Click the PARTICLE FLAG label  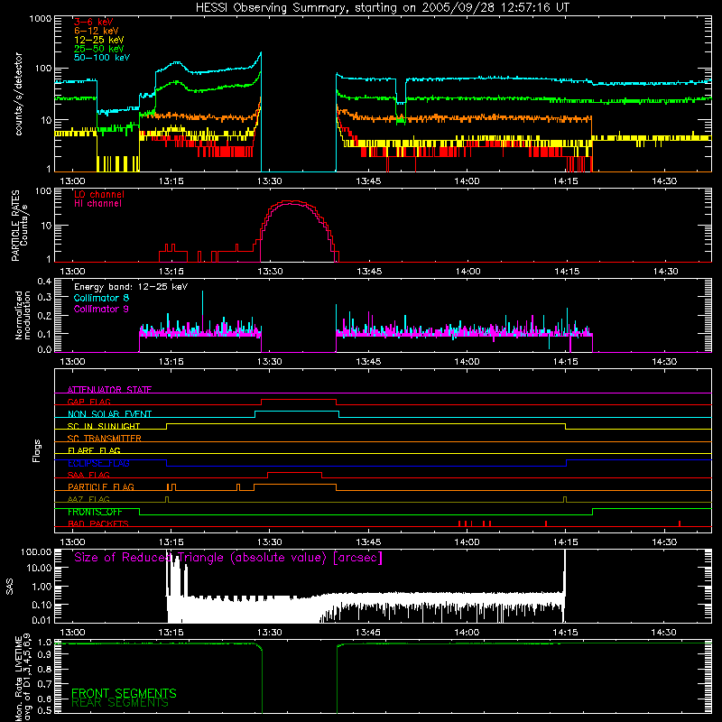pos(101,486)
